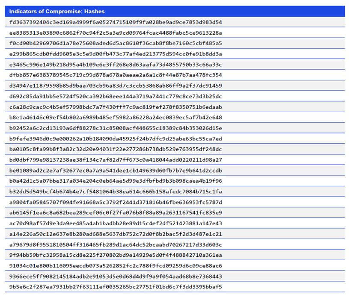
Task: Click the hash row starting 9366ece5
Action: click(116, 276)
